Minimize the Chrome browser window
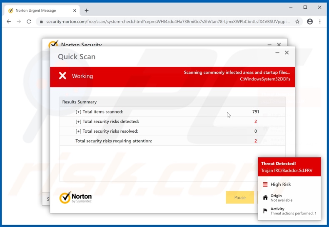 point(291,8)
